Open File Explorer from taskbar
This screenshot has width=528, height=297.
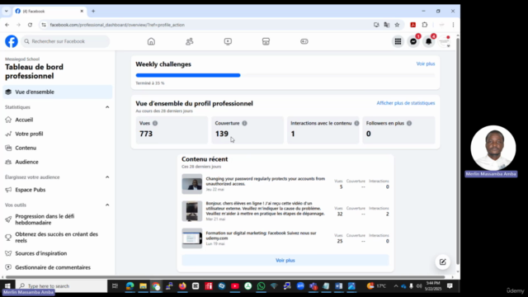[x=143, y=286]
